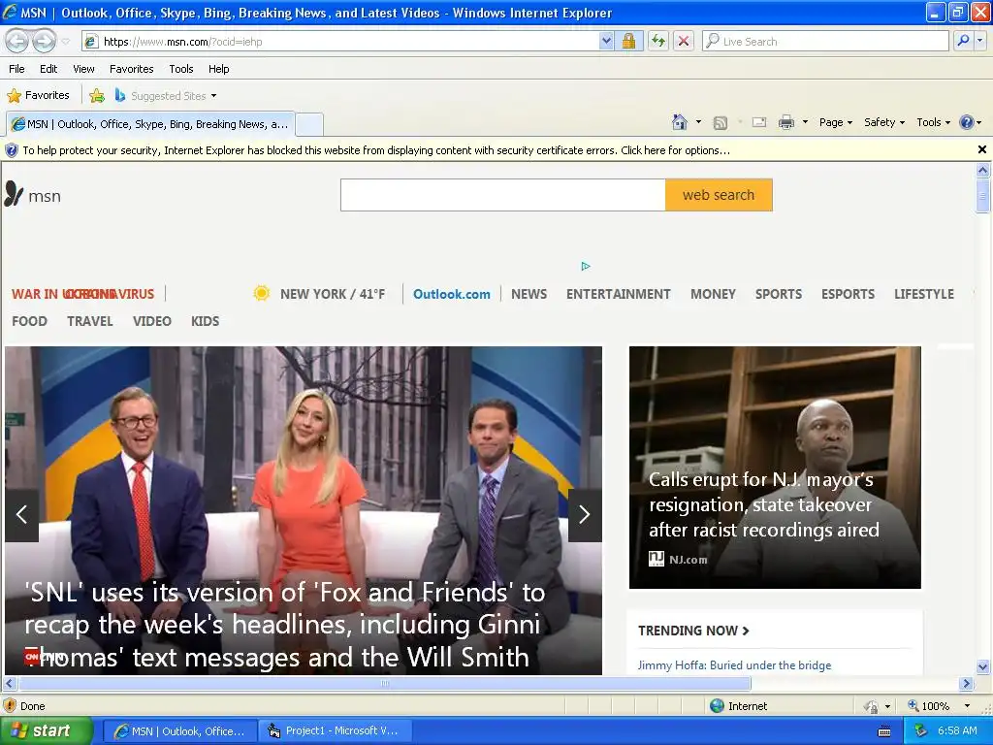
Task: Open the LIFESTYLE navigation link
Action: (924, 294)
